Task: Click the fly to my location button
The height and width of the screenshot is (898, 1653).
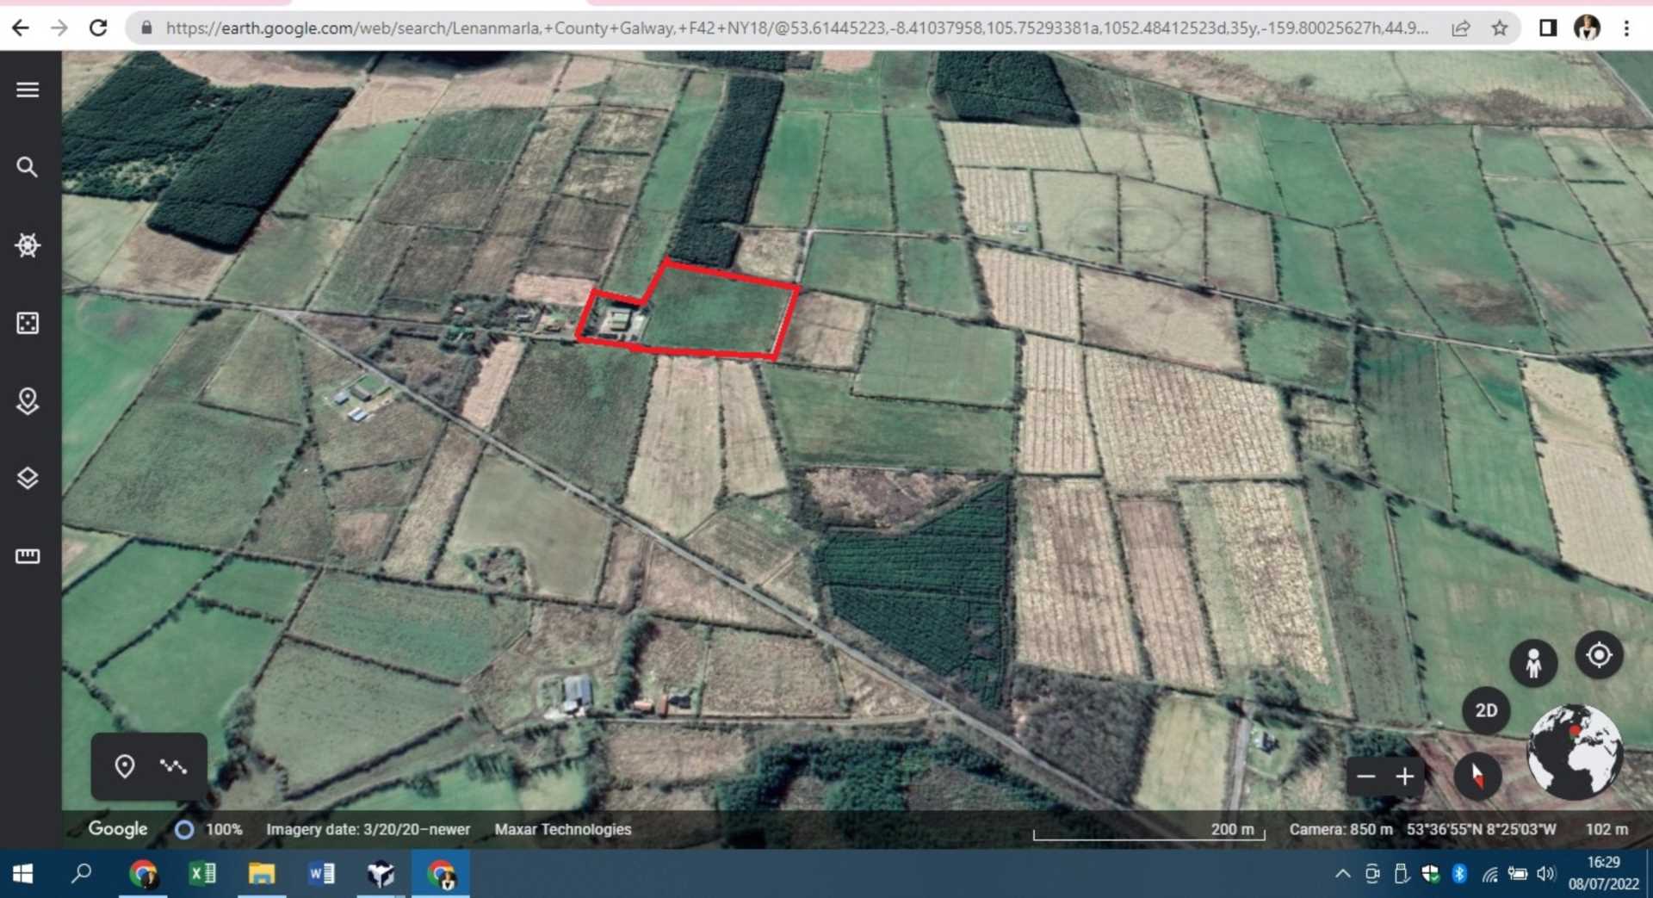Action: click(x=1599, y=656)
